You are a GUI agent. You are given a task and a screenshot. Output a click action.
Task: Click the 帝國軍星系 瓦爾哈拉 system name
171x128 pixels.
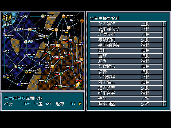(23, 98)
